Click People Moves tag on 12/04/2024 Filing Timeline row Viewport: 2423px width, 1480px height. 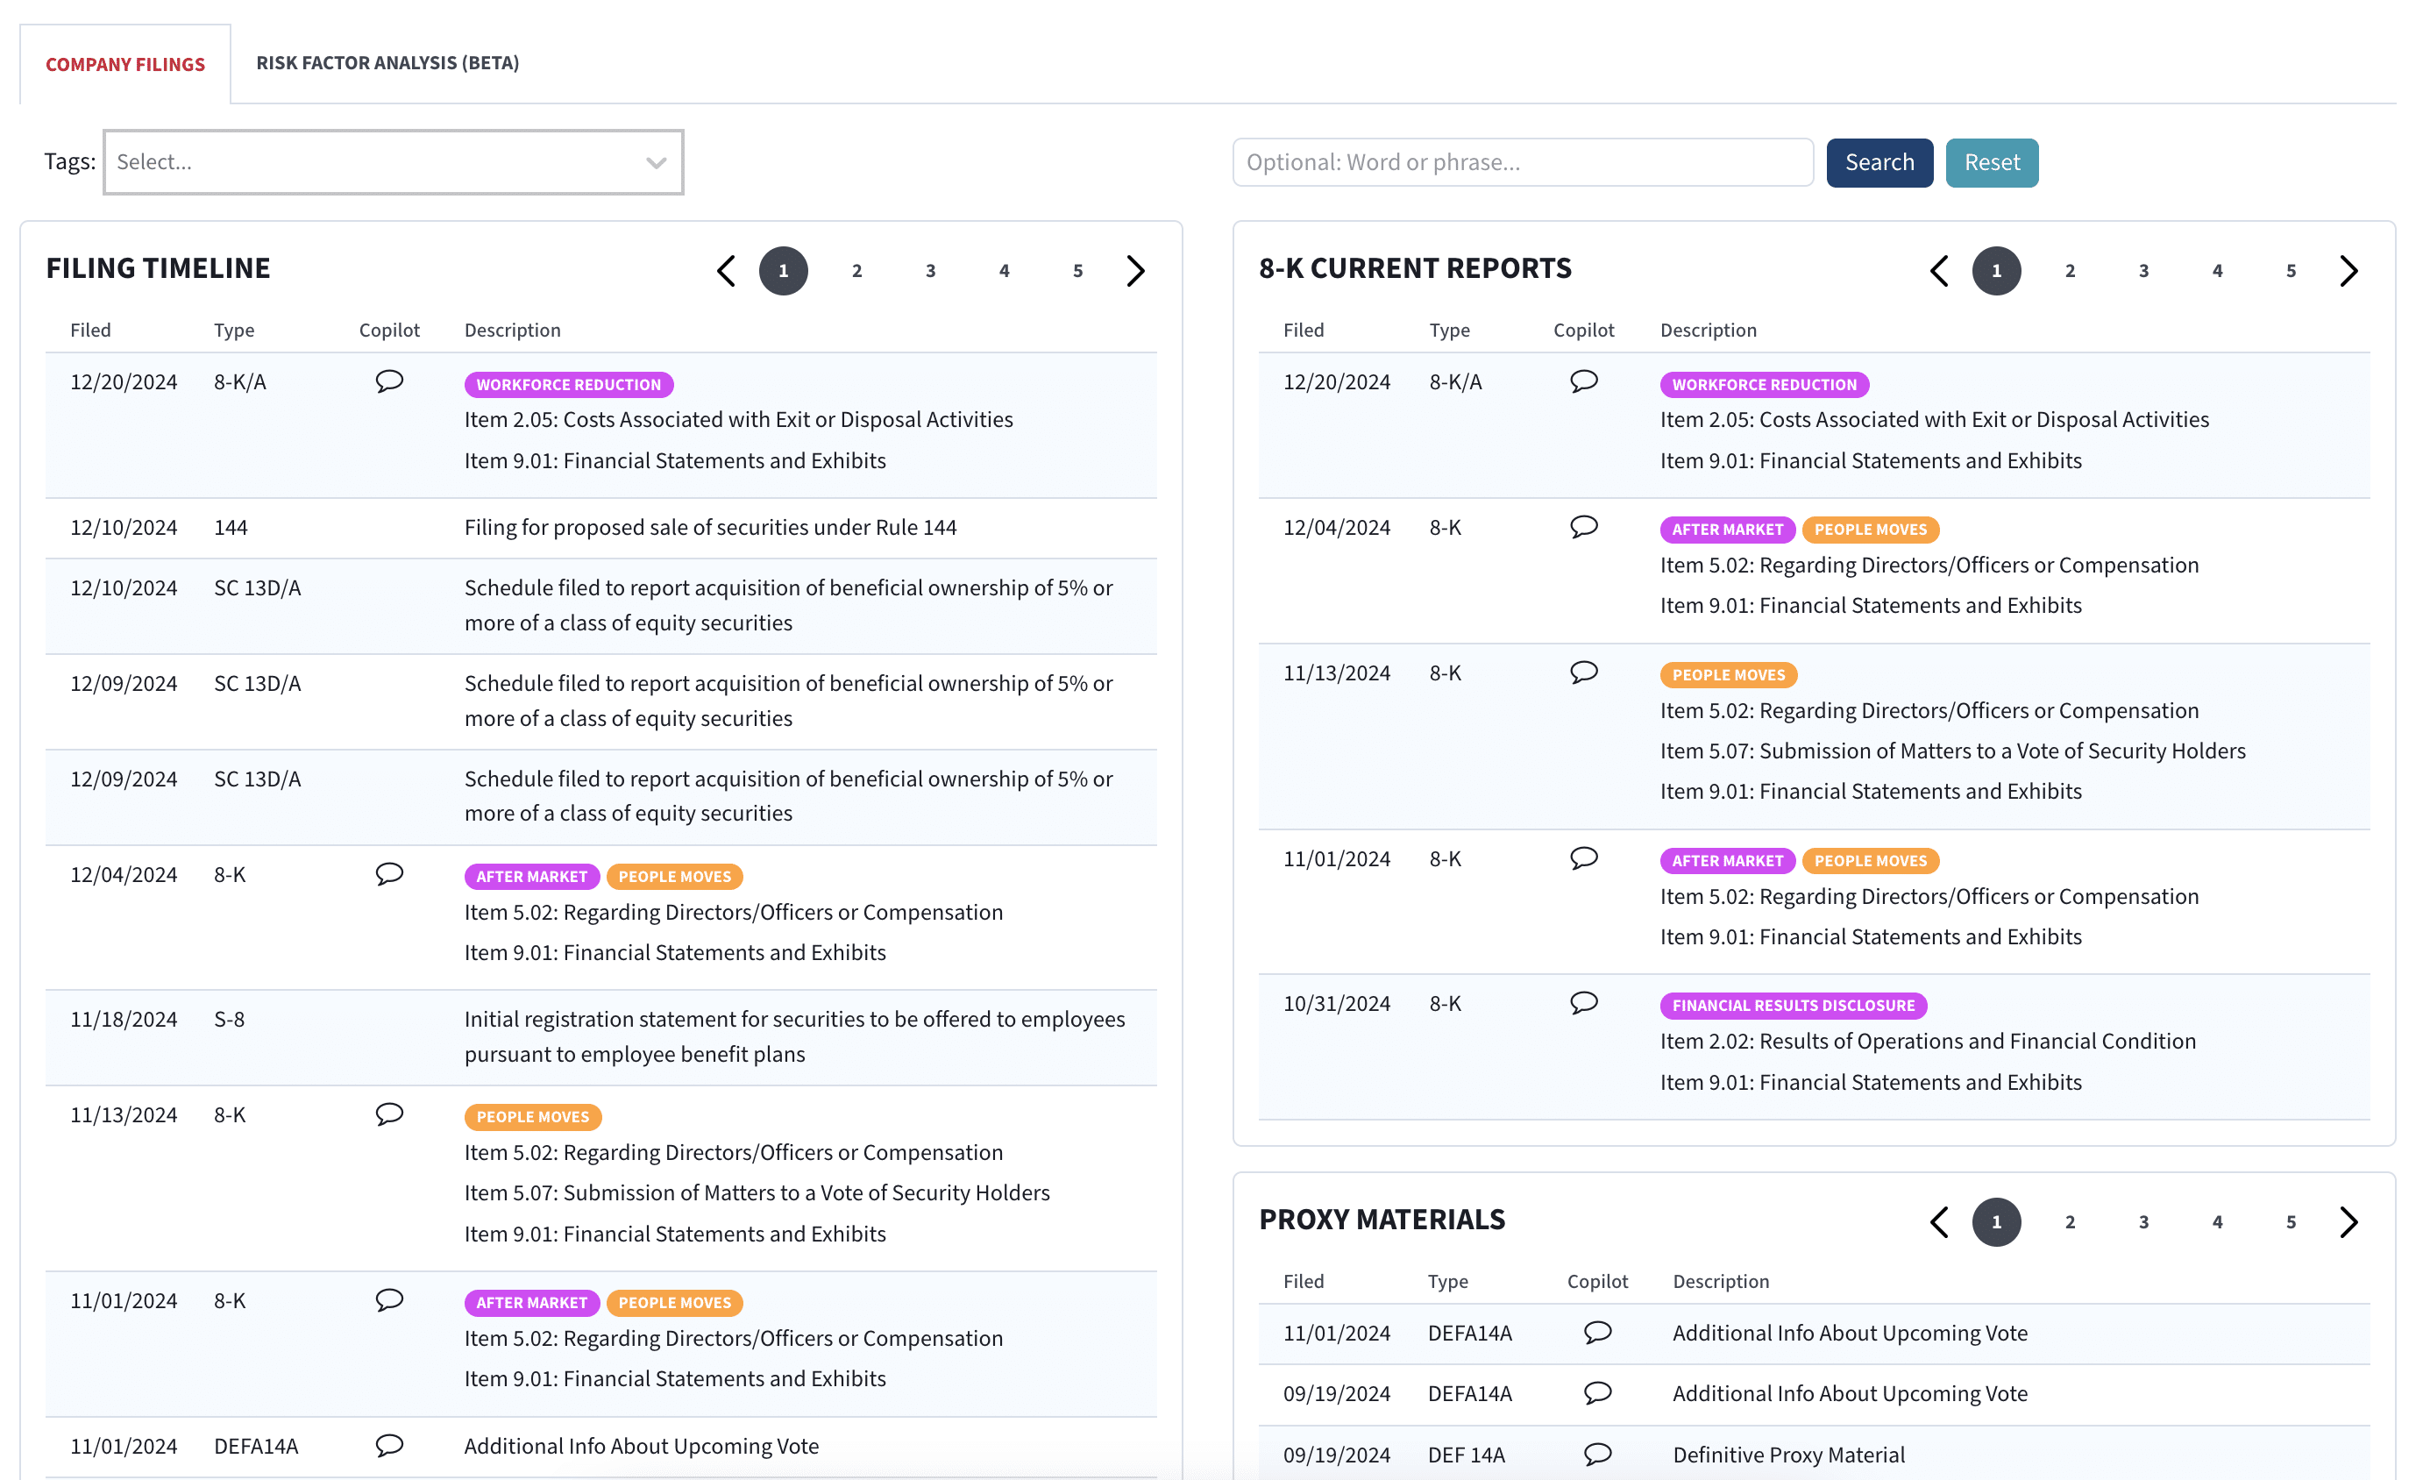[x=675, y=876]
